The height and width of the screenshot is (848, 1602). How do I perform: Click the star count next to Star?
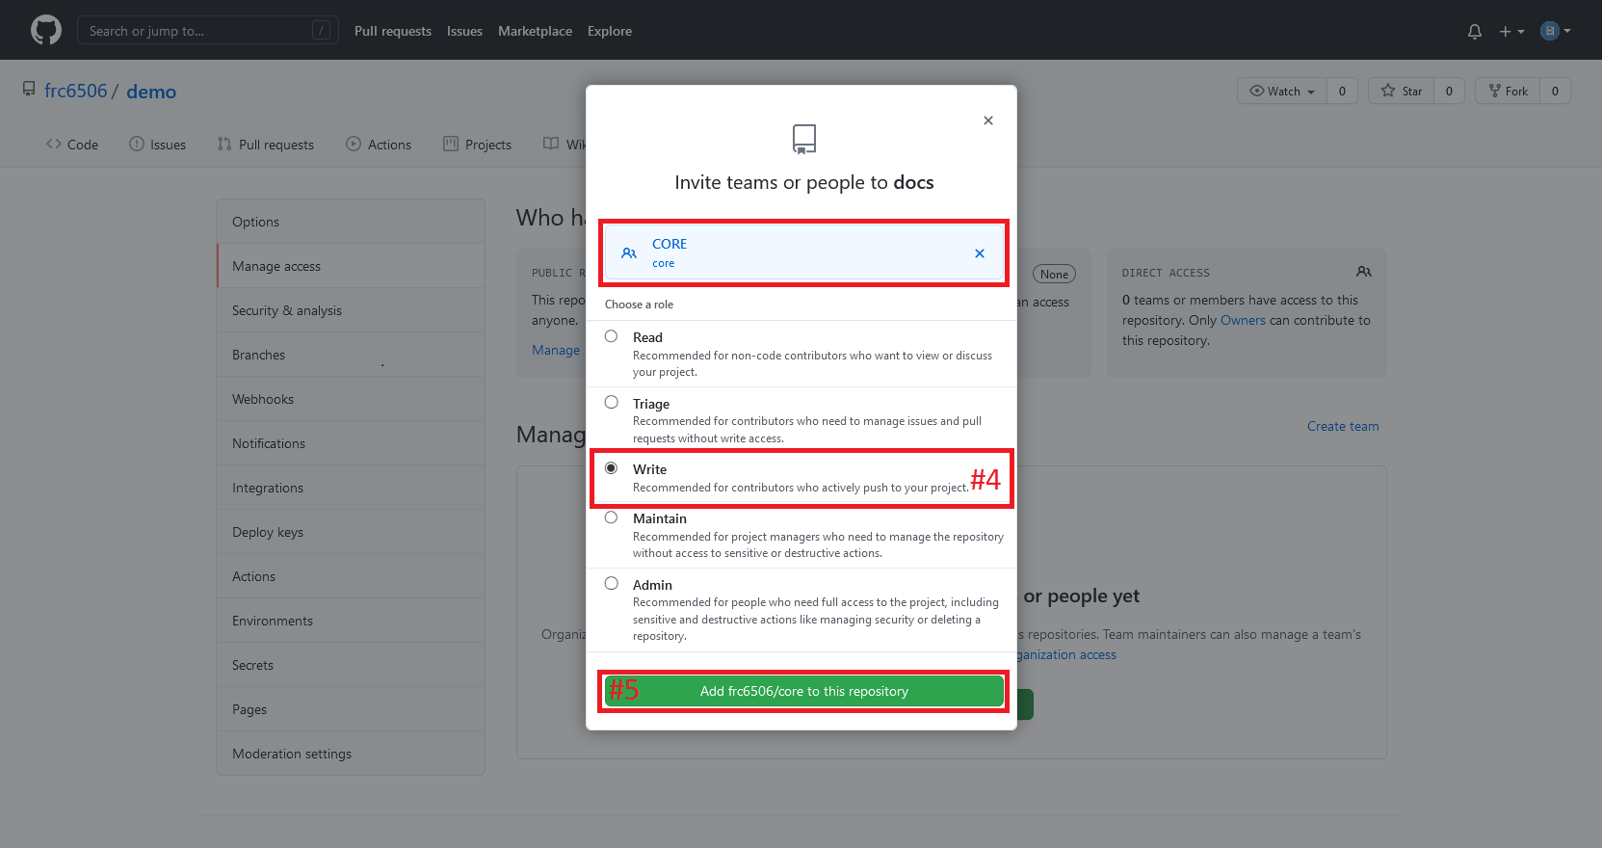pos(1449,91)
